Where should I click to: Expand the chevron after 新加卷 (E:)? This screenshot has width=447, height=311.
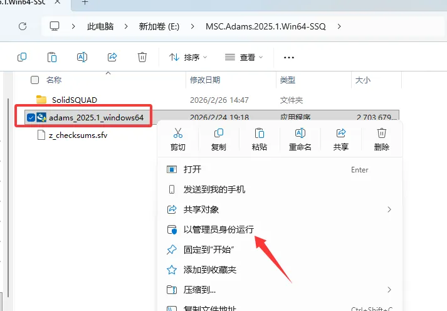click(192, 26)
